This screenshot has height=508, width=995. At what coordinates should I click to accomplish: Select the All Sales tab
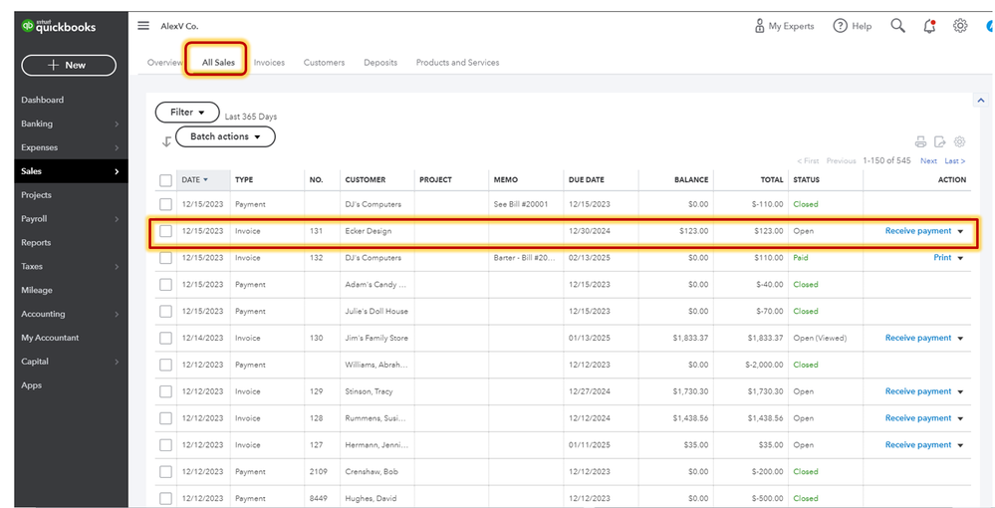tap(218, 62)
